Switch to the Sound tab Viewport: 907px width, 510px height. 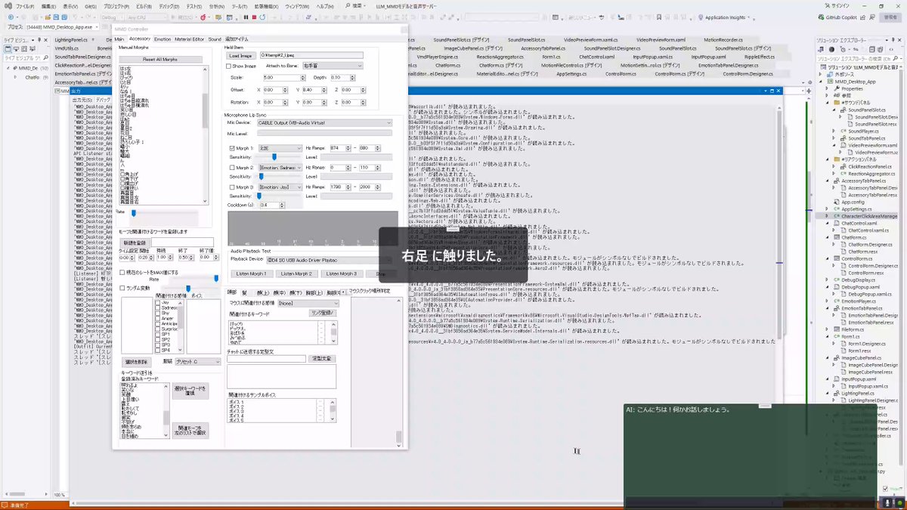(x=215, y=39)
